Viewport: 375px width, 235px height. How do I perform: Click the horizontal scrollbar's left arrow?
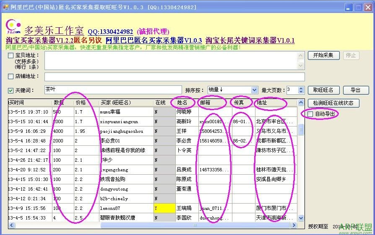(12, 225)
